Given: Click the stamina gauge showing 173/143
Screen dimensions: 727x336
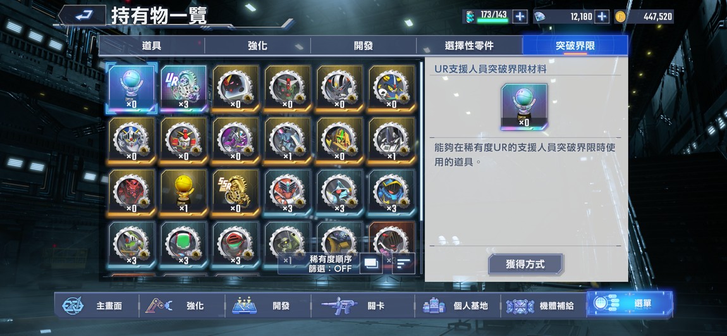Looking at the screenshot, I should coord(487,16).
